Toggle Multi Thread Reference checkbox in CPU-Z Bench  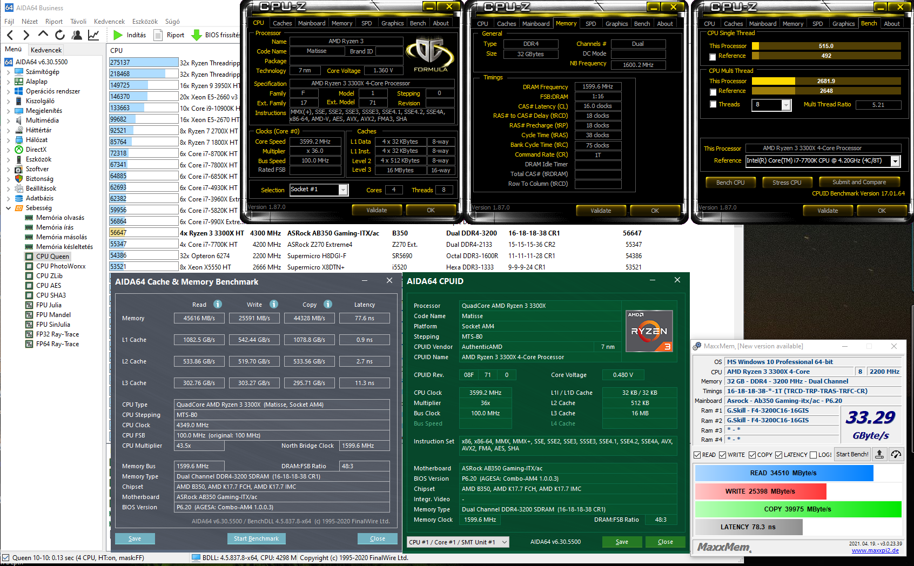pos(713,92)
